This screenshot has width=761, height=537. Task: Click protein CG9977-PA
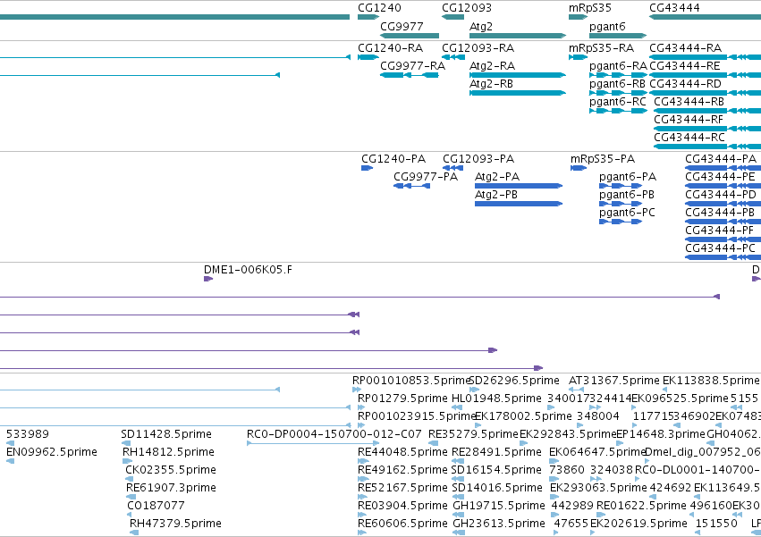[x=411, y=186]
